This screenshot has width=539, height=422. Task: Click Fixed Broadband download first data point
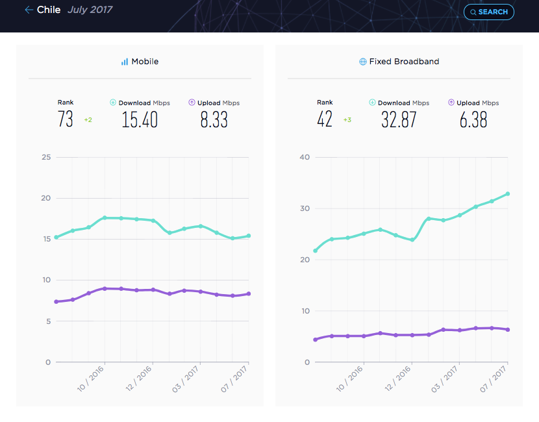pyautogui.click(x=315, y=251)
